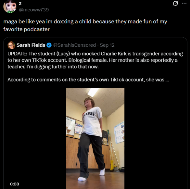Click the 0:08 video duration label
Screen dimensions: 190x189
(15, 184)
